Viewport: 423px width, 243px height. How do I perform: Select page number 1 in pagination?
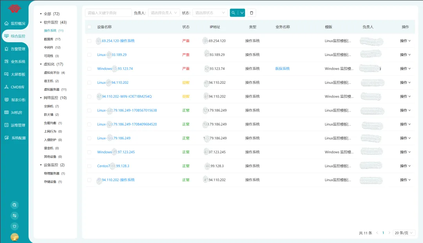point(383,233)
